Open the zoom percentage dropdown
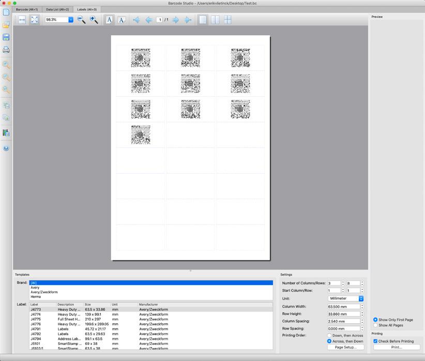Screen dimensions: 425x361 (x=71, y=20)
